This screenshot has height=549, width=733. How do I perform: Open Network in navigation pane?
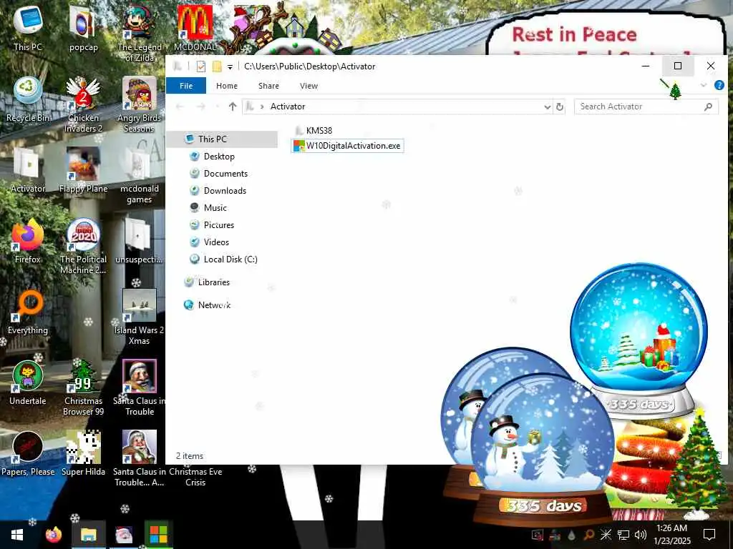(x=213, y=305)
